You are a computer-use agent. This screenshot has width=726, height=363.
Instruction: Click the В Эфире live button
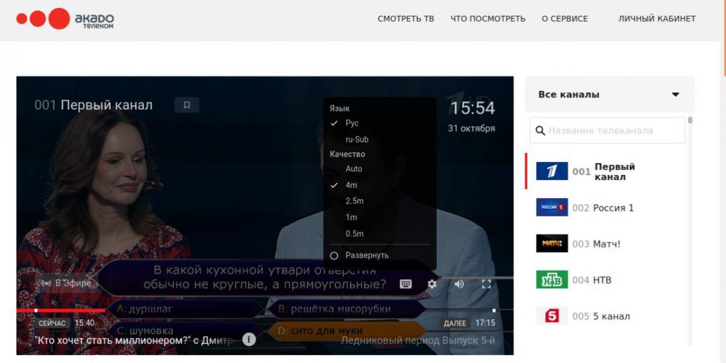(x=67, y=283)
